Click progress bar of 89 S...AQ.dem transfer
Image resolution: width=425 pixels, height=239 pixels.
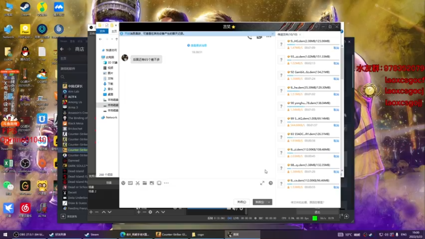click(x=313, y=122)
